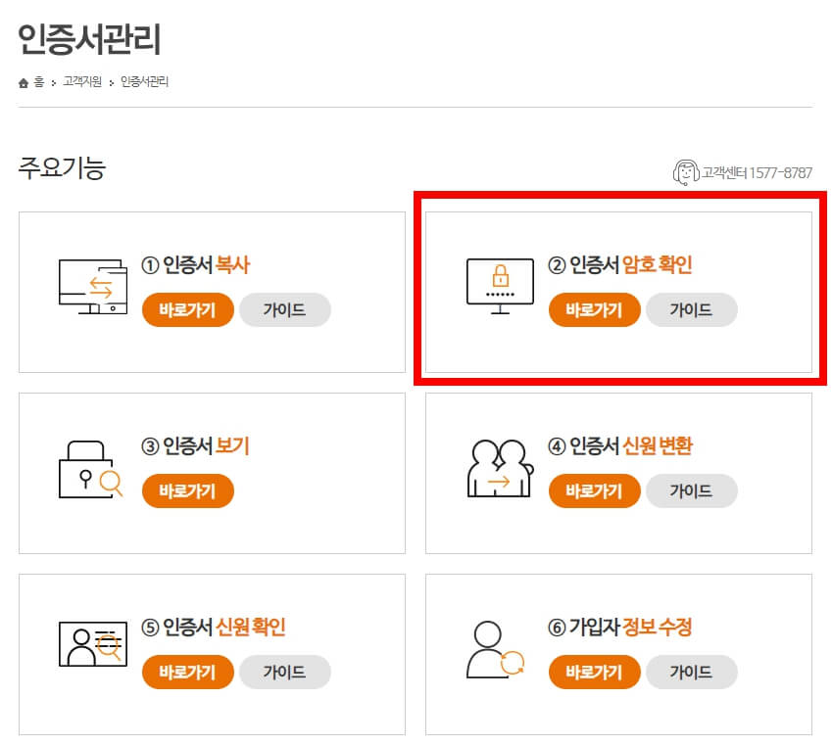
Task: Open 가이드 for 인증서 암호 확인
Action: (x=692, y=309)
